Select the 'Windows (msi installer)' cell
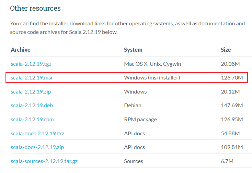Image resolution: width=252 pixels, height=173 pixels. tap(152, 78)
